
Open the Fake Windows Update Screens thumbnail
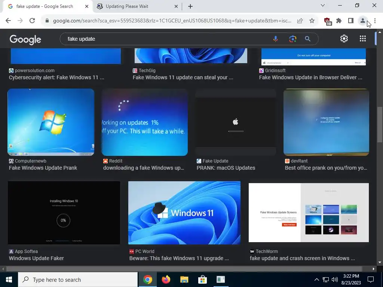[x=309, y=213]
